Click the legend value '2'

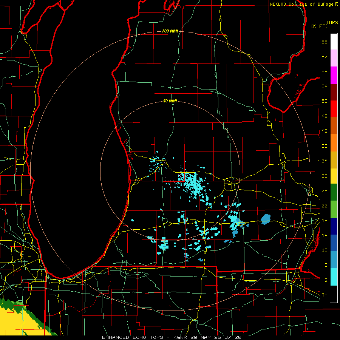[326, 280]
